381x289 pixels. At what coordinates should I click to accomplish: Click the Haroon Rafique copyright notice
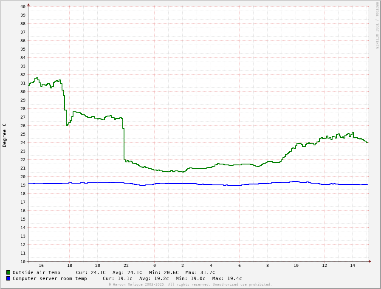tap(190, 284)
